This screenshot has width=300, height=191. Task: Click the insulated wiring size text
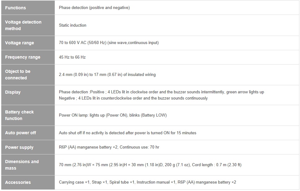[107, 74]
